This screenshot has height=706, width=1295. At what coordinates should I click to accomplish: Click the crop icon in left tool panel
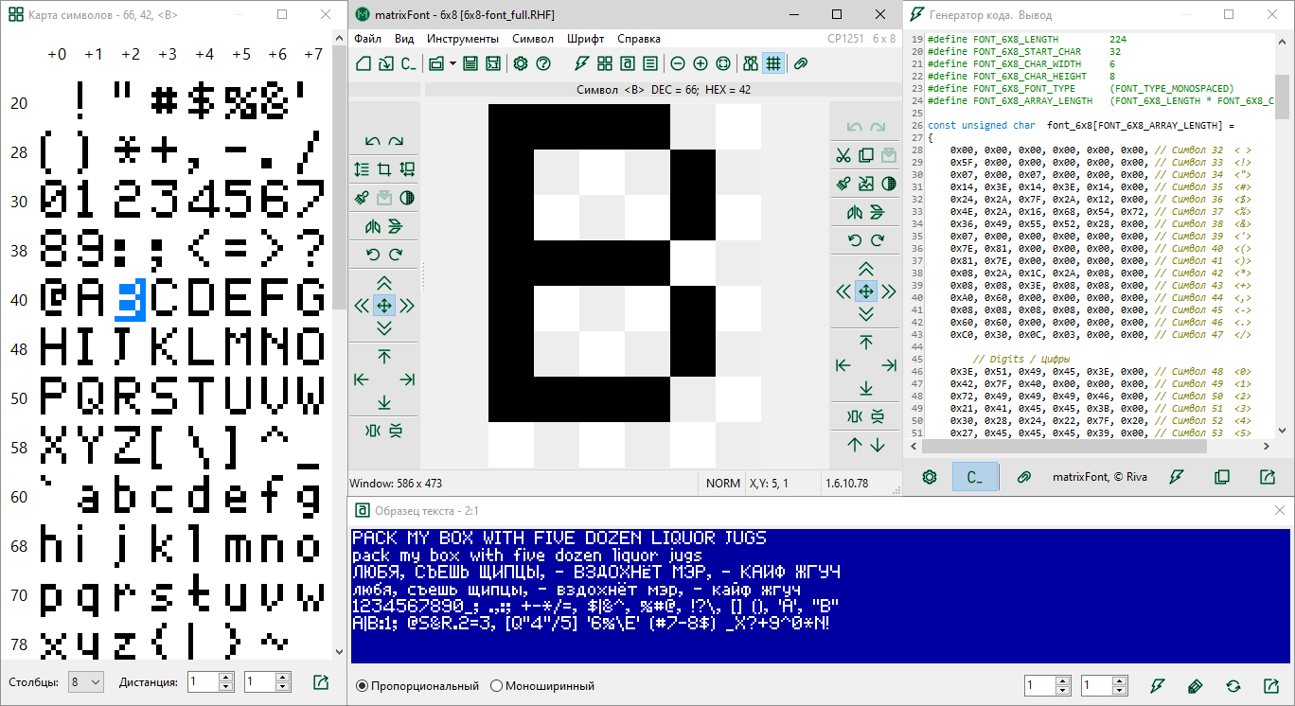(x=384, y=169)
